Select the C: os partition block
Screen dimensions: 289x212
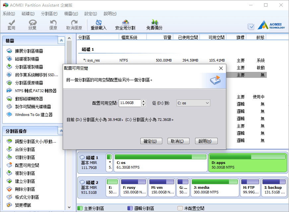[161, 163]
